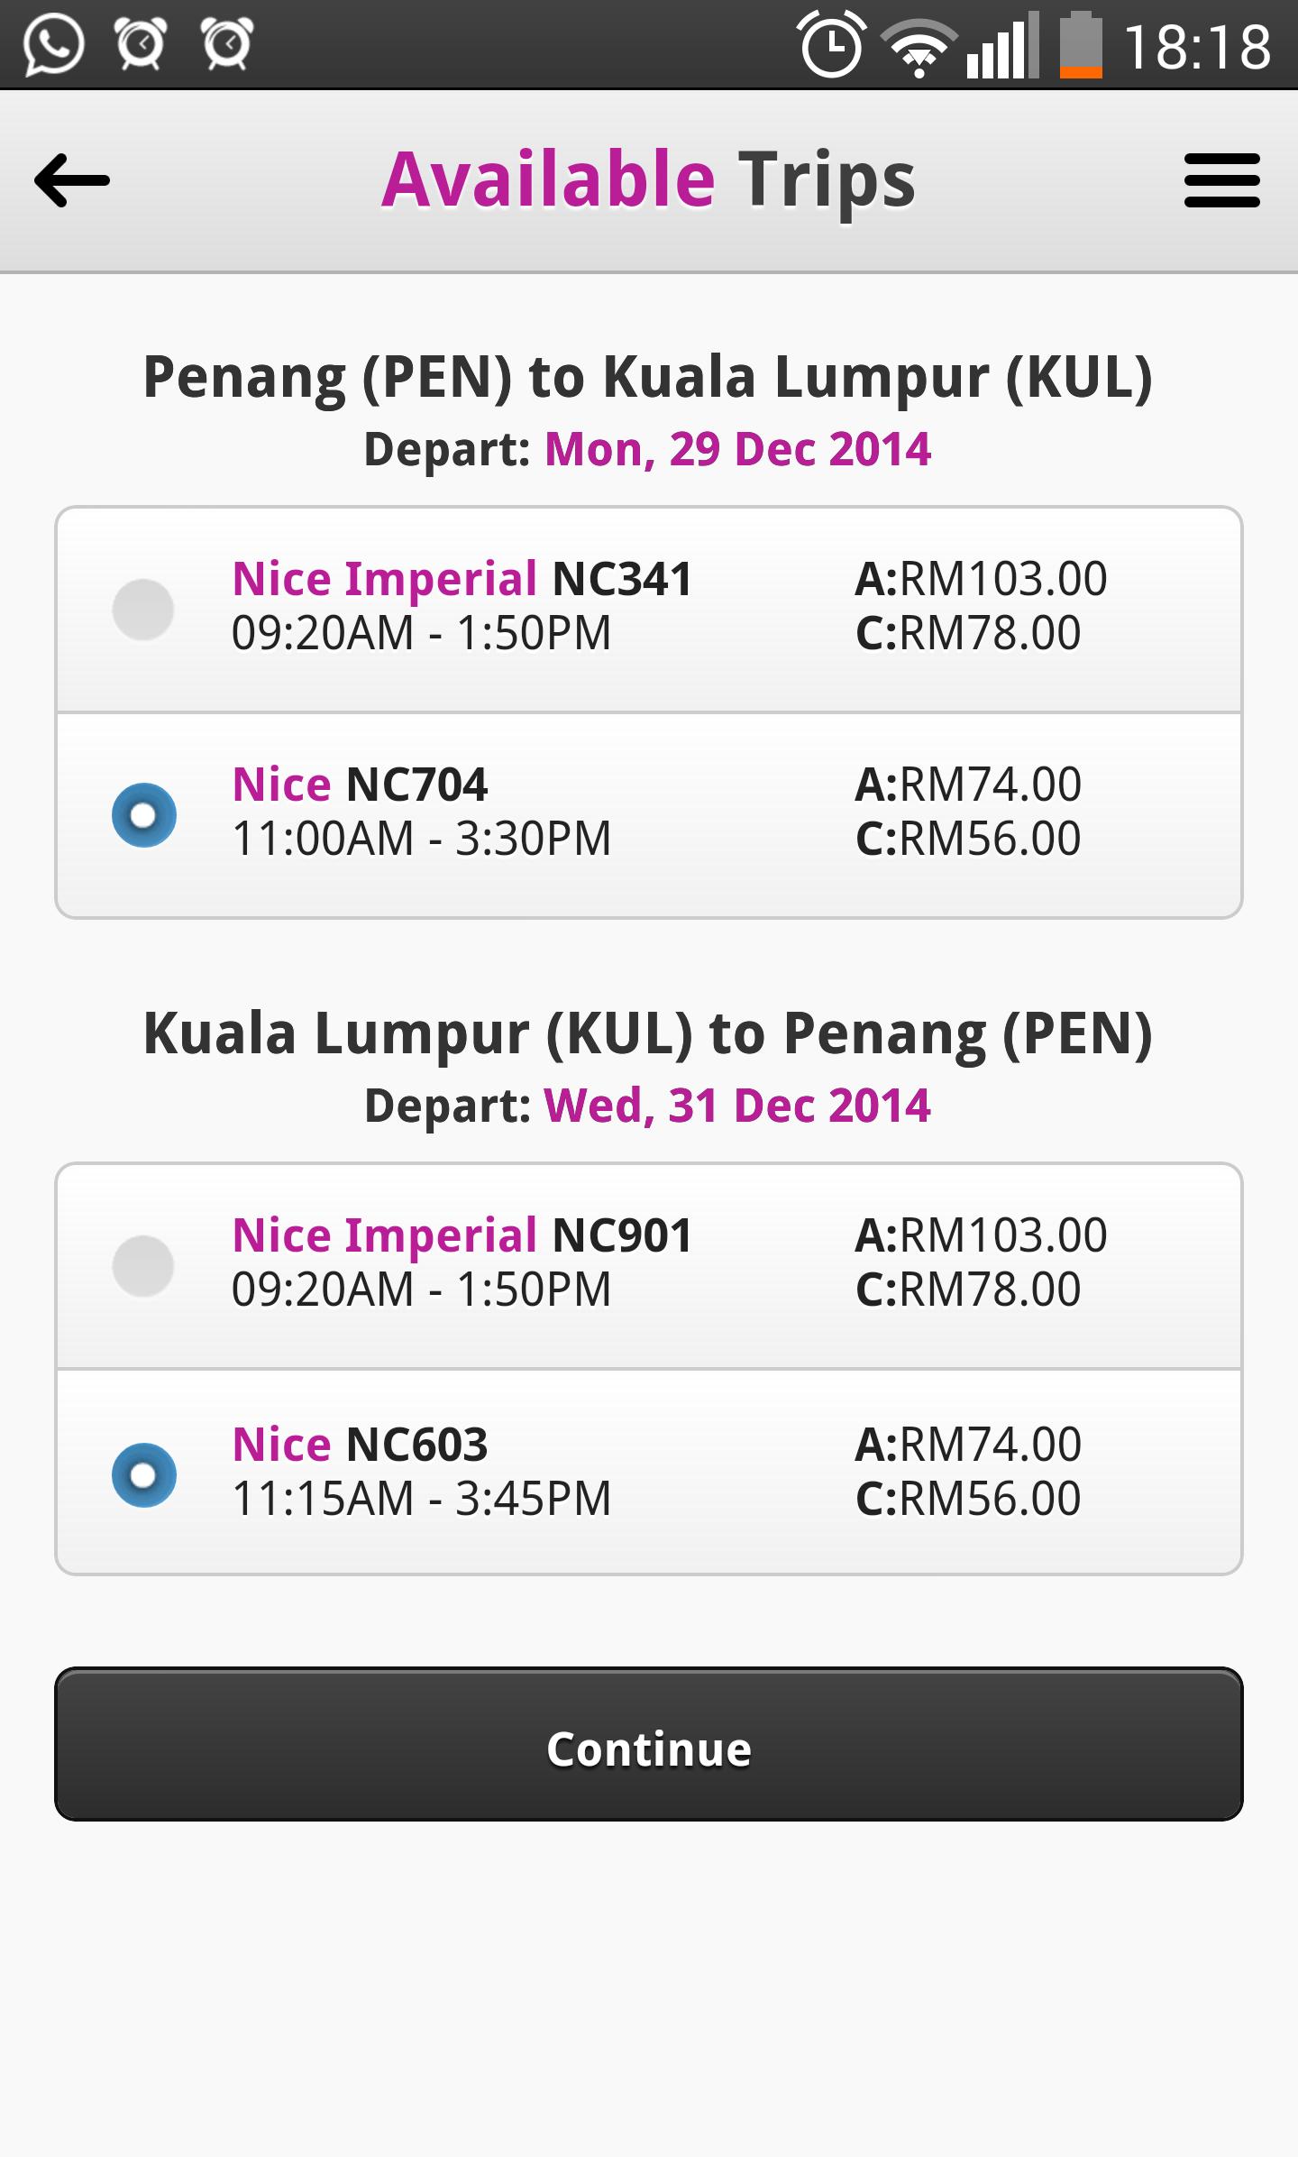This screenshot has height=2157, width=1298.
Task: Tap the 11:00AM - 3:30PM trip time
Action: [421, 839]
